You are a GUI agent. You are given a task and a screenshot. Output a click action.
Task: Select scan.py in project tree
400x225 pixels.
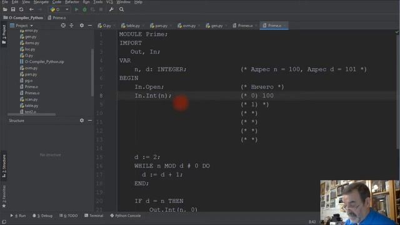[29, 99]
